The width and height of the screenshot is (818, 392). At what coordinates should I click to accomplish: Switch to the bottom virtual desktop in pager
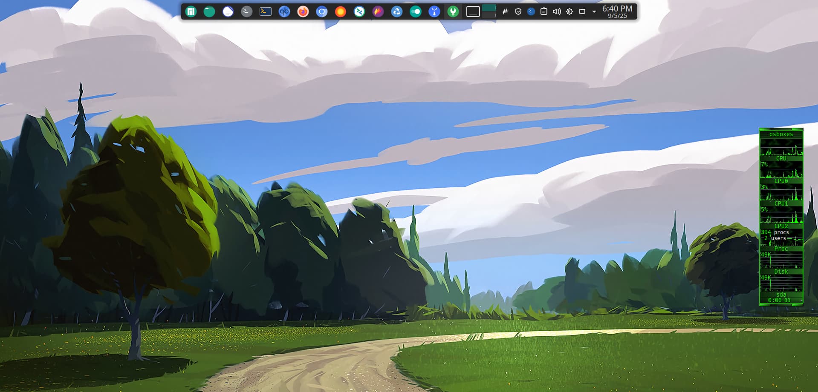point(489,15)
